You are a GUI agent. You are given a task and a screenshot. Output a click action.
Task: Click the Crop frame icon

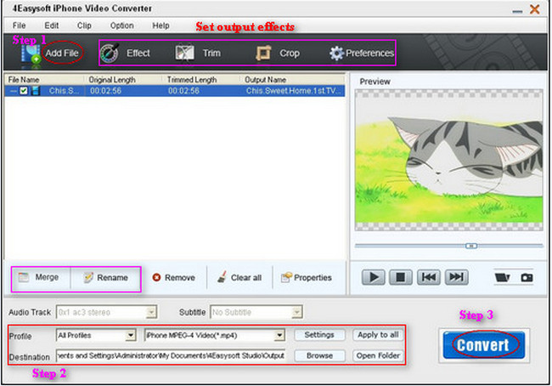[x=263, y=54]
